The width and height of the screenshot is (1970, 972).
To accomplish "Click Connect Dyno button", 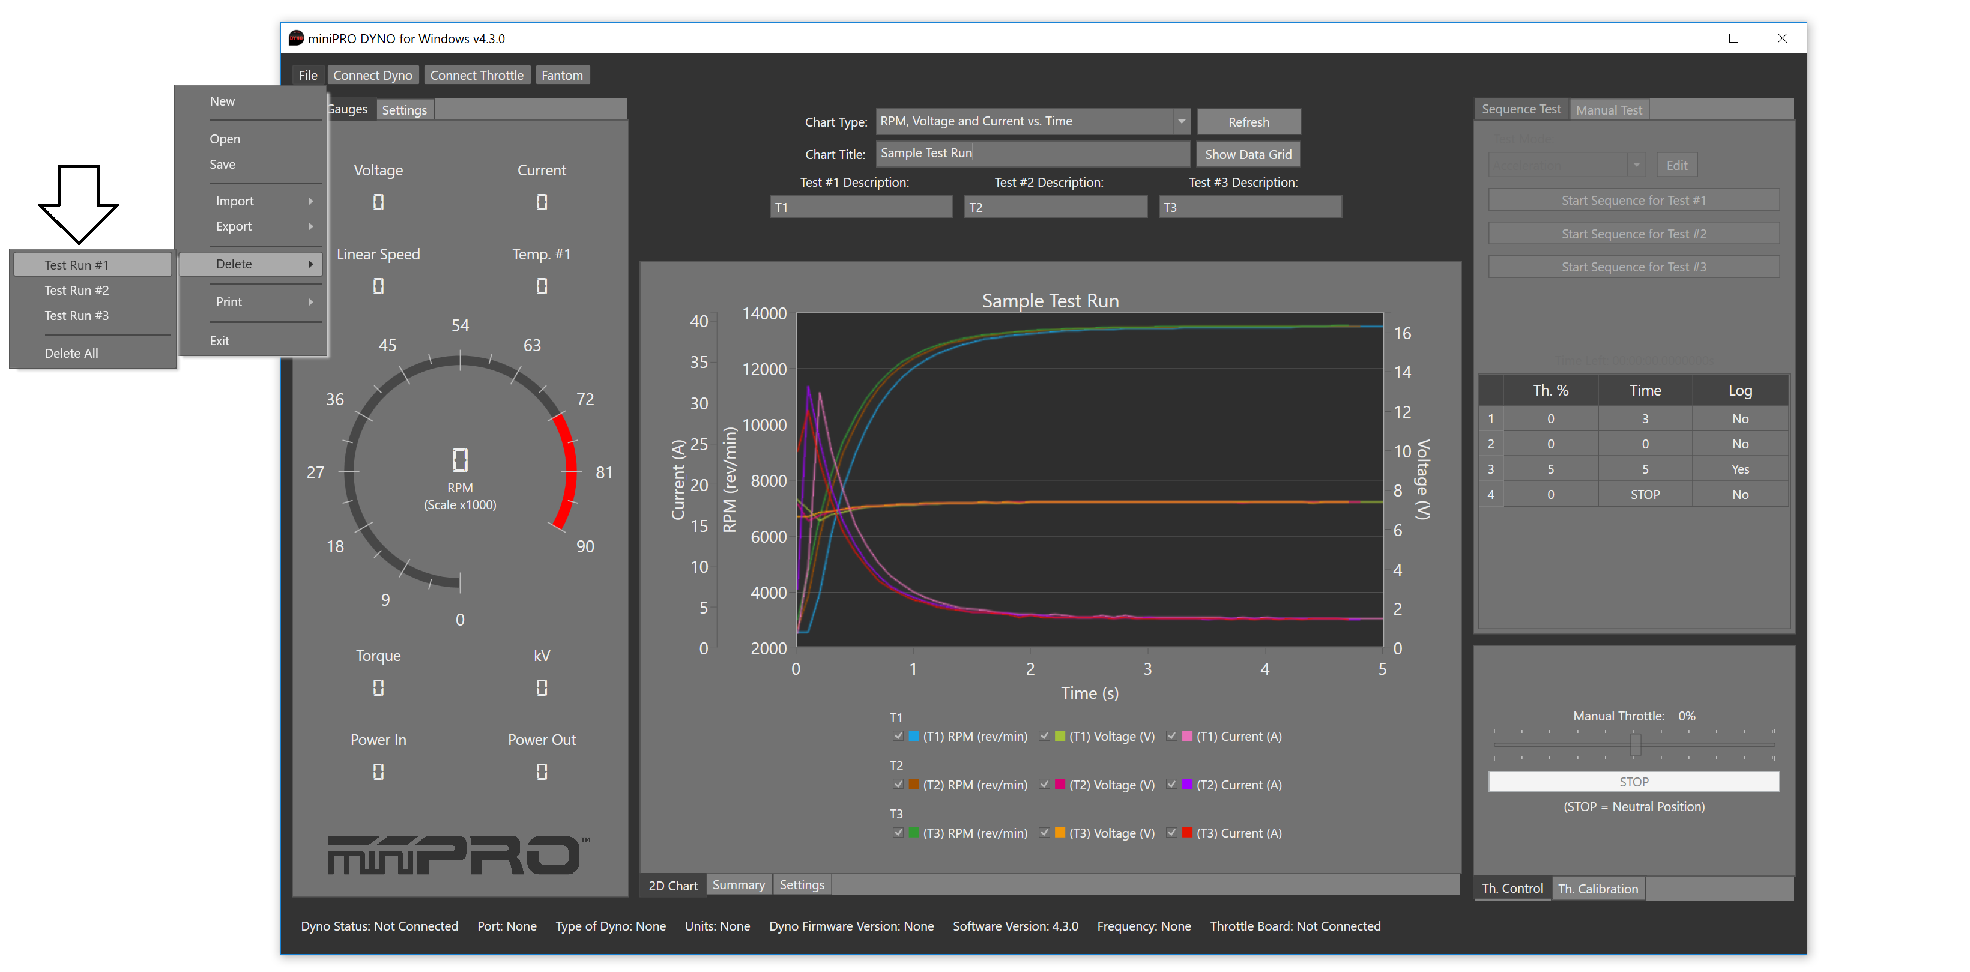I will 372,75.
